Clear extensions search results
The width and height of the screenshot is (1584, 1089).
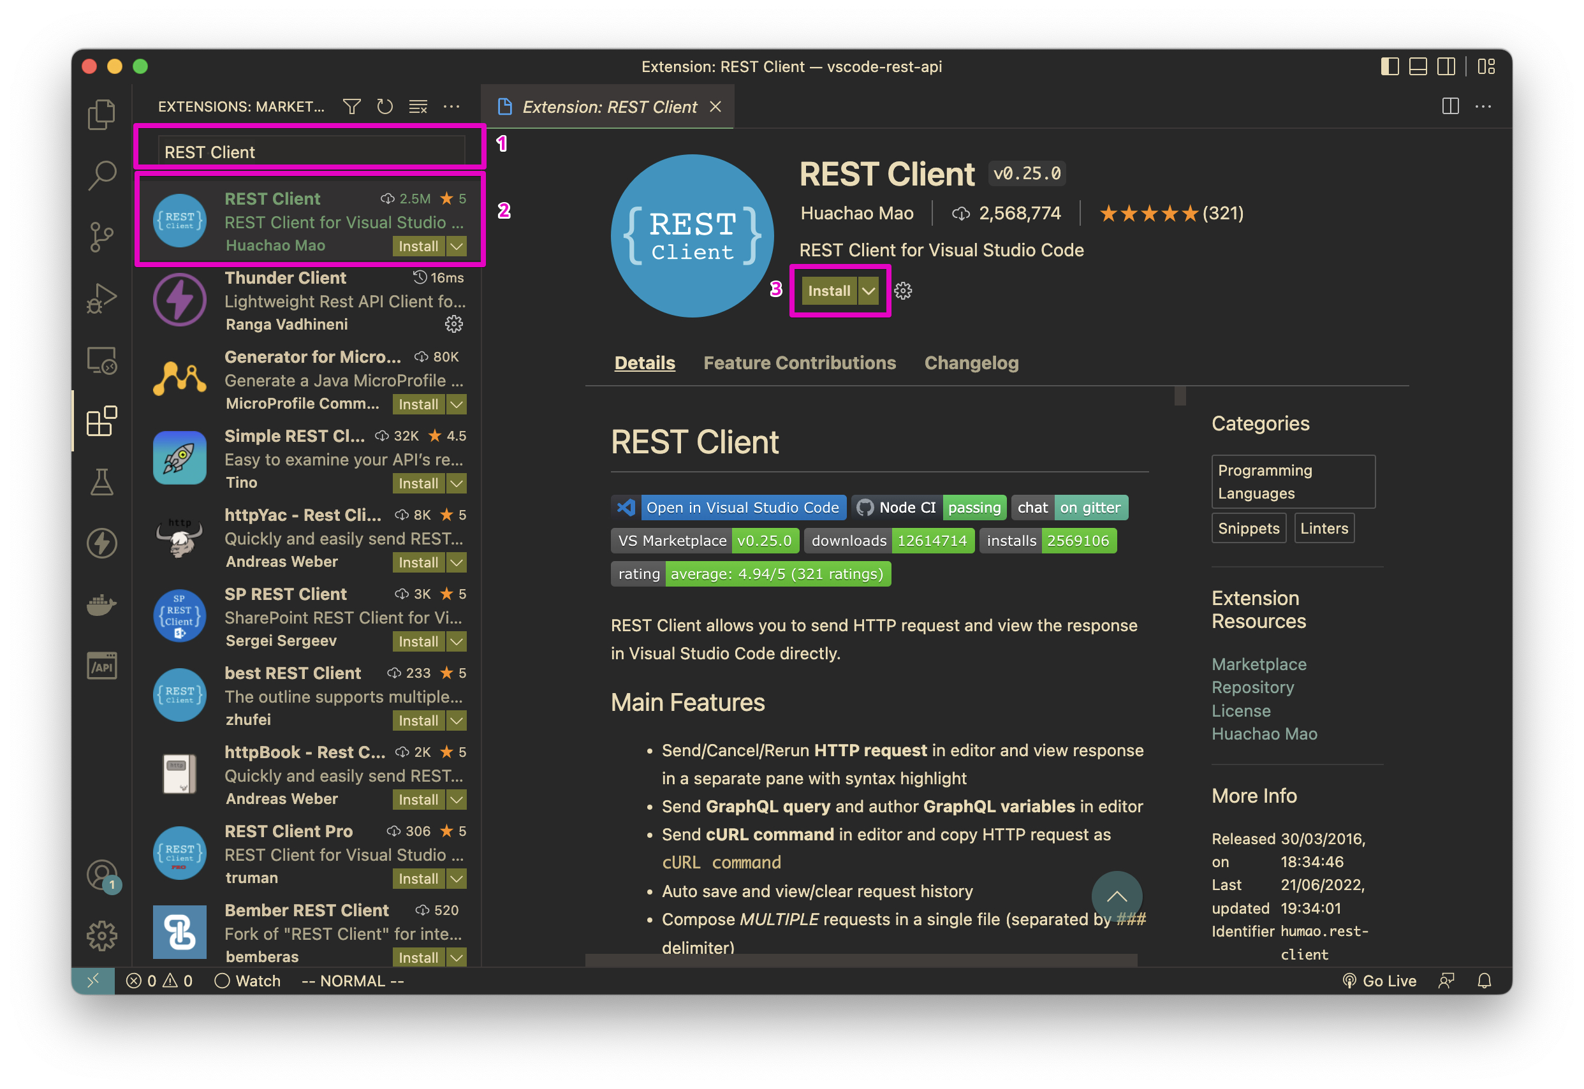pos(418,106)
